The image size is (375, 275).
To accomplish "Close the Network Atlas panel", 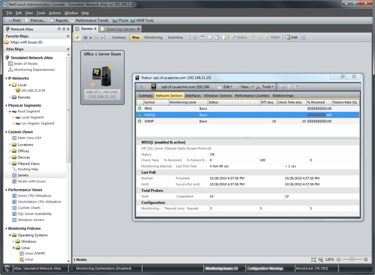I will (68, 29).
